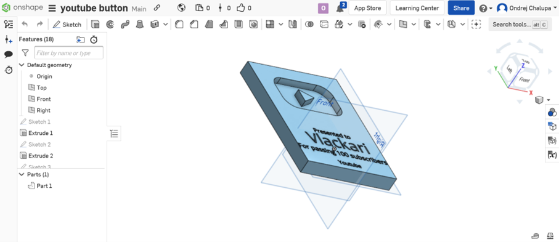Select the Front plane in feature tree
The image size is (559, 242).
click(x=44, y=99)
